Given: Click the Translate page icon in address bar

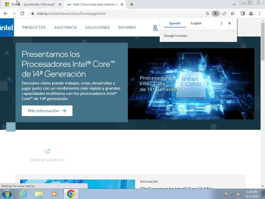Looking at the screenshot, I should click(x=216, y=13).
